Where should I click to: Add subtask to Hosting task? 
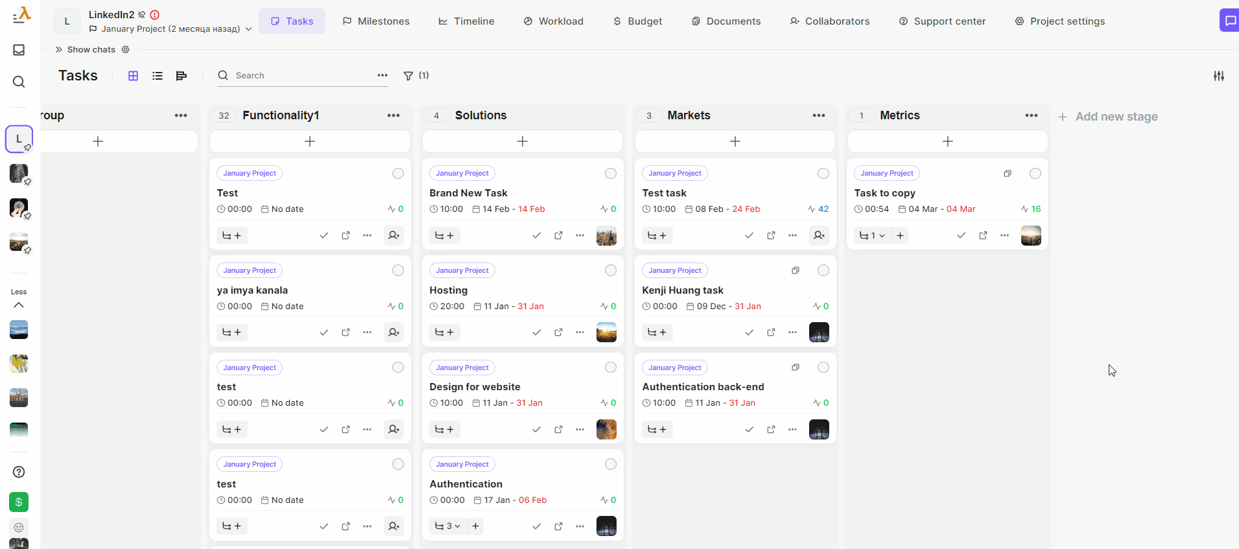click(x=445, y=333)
